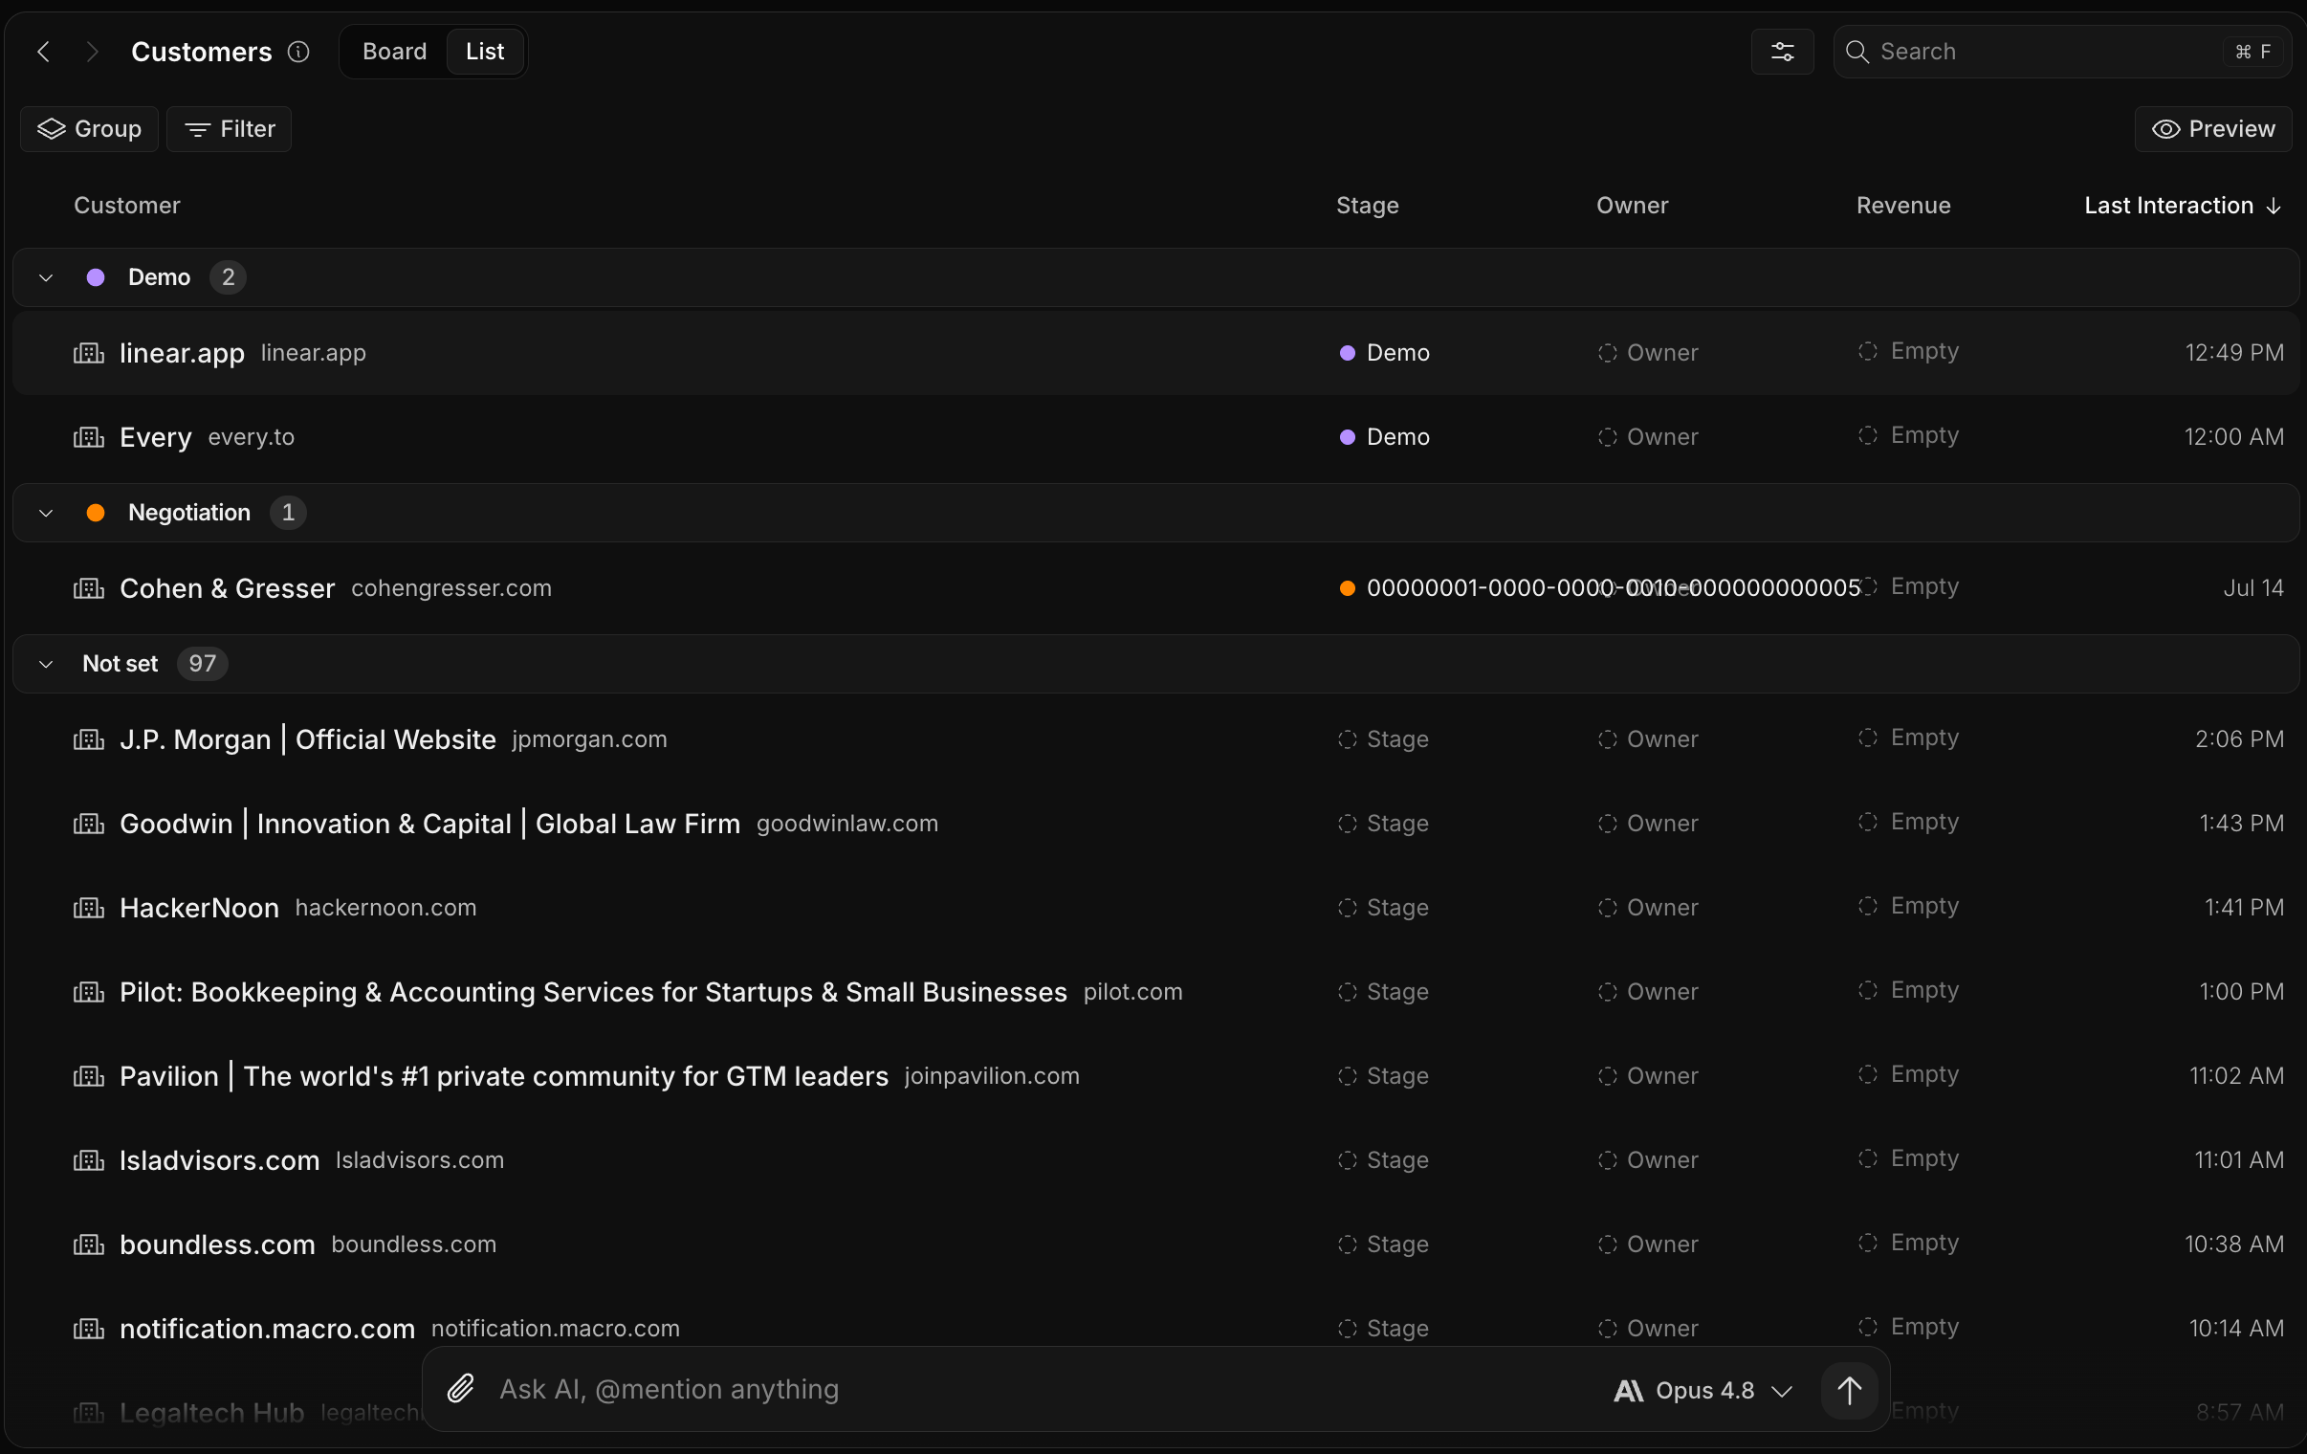
Task: Edit Empty revenue for J.P. Morgan row
Action: [1908, 738]
